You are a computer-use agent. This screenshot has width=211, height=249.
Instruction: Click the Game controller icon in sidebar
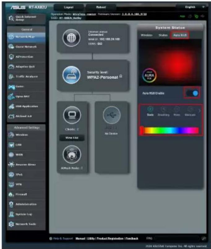coord(11,87)
